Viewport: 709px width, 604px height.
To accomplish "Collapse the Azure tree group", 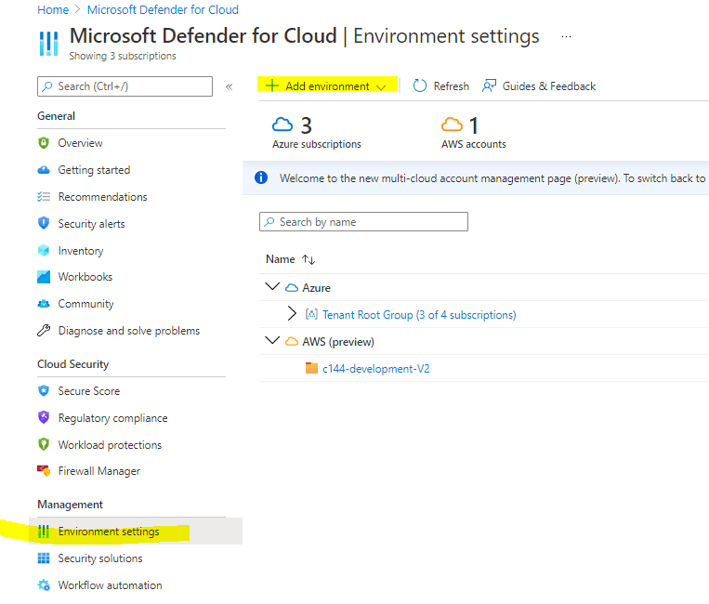I will (x=272, y=288).
